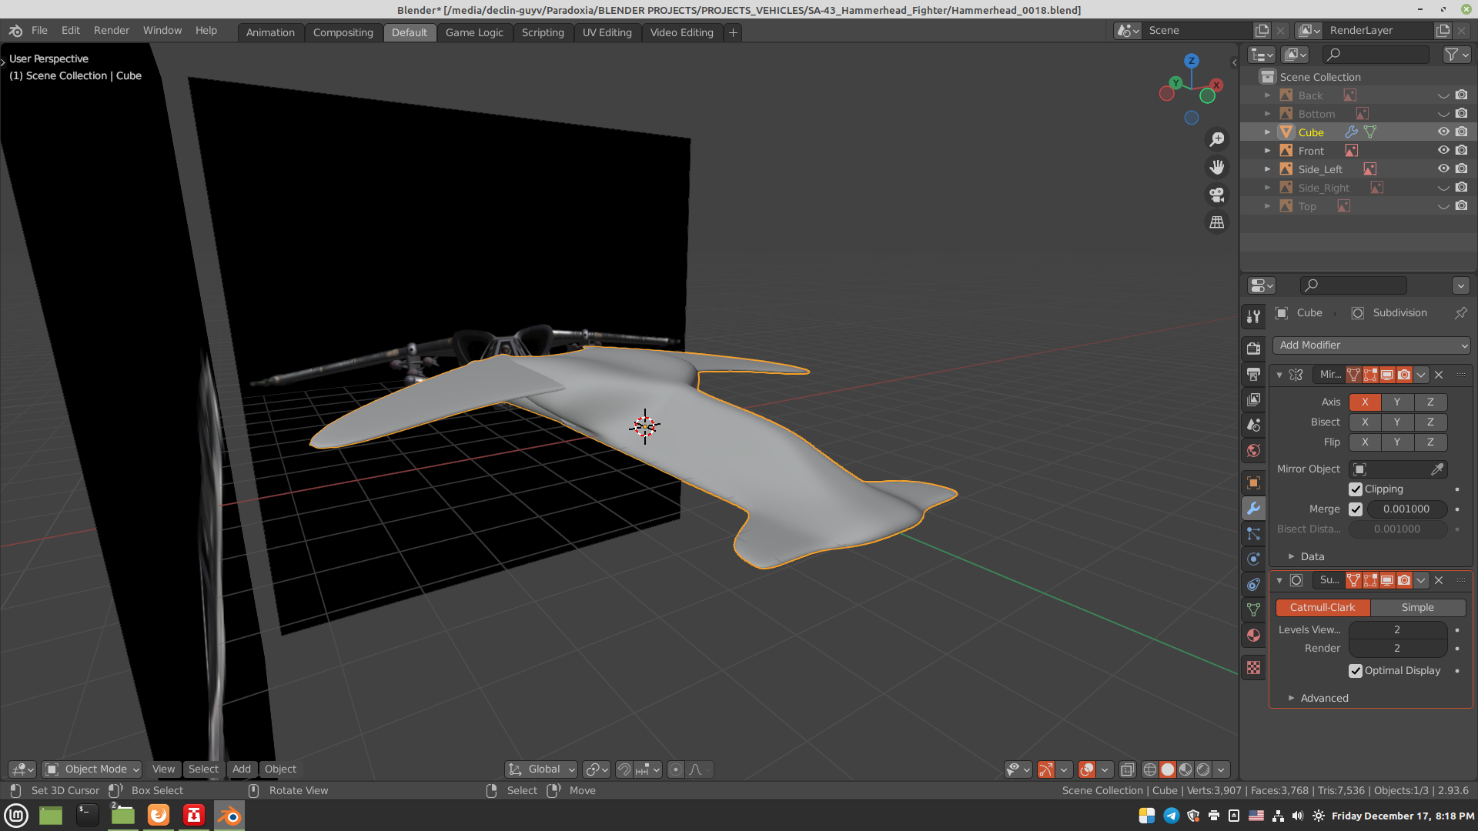The height and width of the screenshot is (831, 1478).
Task: Open the Modifier properties wrench tab
Action: 1254,509
